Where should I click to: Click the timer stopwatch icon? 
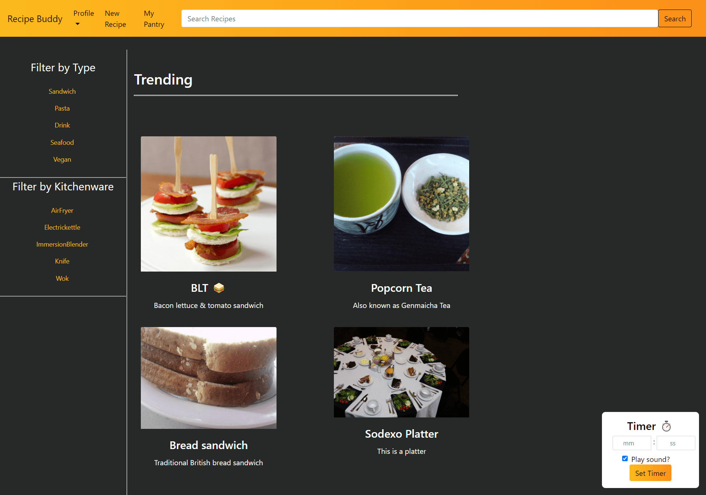click(666, 426)
